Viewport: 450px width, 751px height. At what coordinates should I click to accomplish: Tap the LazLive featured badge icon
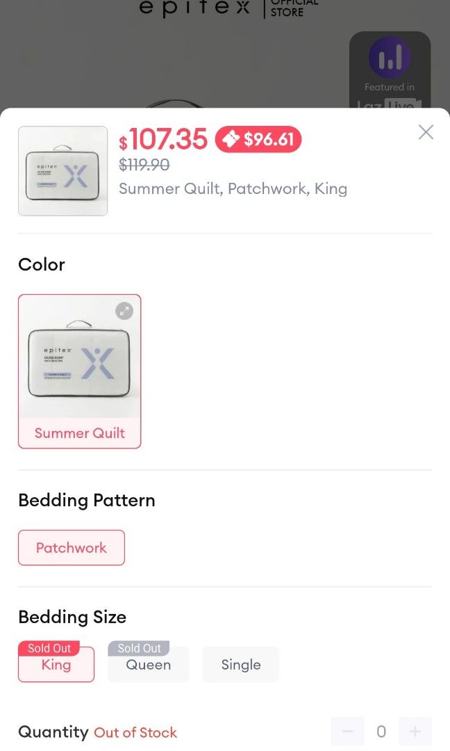(x=390, y=58)
